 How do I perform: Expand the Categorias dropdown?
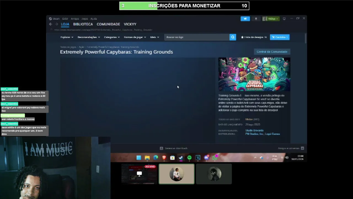pos(112,37)
